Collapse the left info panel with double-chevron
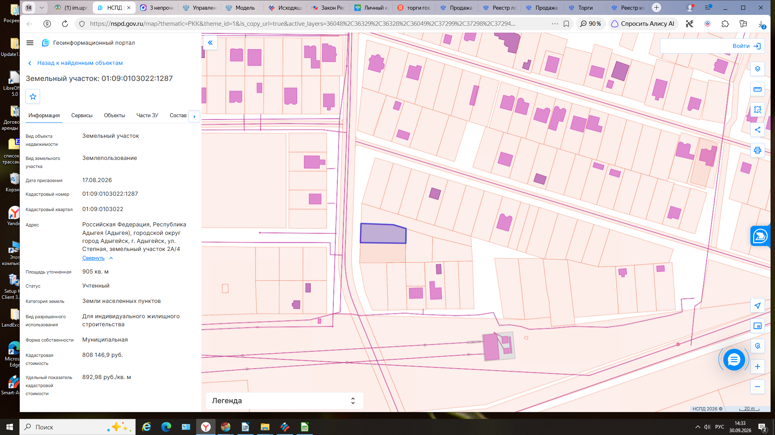Viewport: 775px width, 435px height. (210, 43)
